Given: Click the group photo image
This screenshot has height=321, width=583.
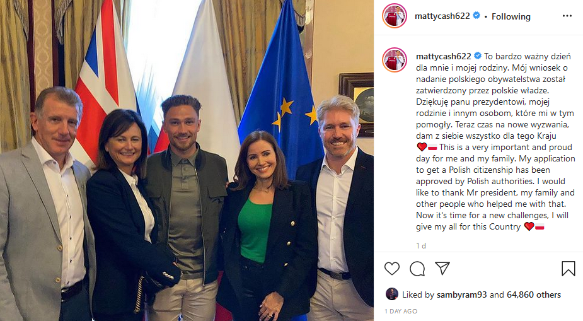Looking at the screenshot, I should (x=187, y=160).
